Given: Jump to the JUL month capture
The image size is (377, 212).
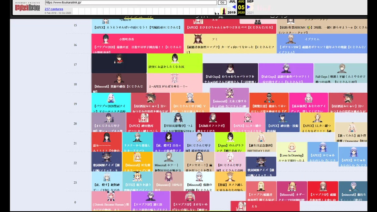Looking at the screenshot, I should tap(232, 2).
